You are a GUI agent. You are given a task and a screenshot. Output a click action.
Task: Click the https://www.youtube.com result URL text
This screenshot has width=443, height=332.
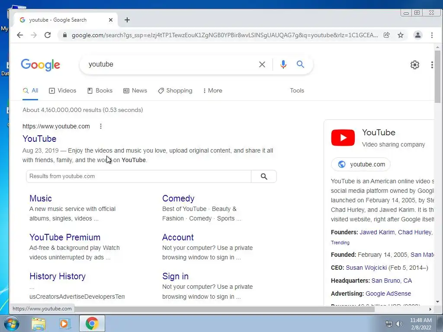[56, 126]
